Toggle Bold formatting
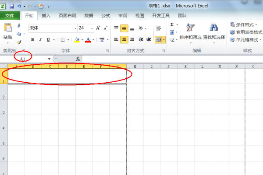Viewport: 263px width, 175px height. (x=32, y=39)
